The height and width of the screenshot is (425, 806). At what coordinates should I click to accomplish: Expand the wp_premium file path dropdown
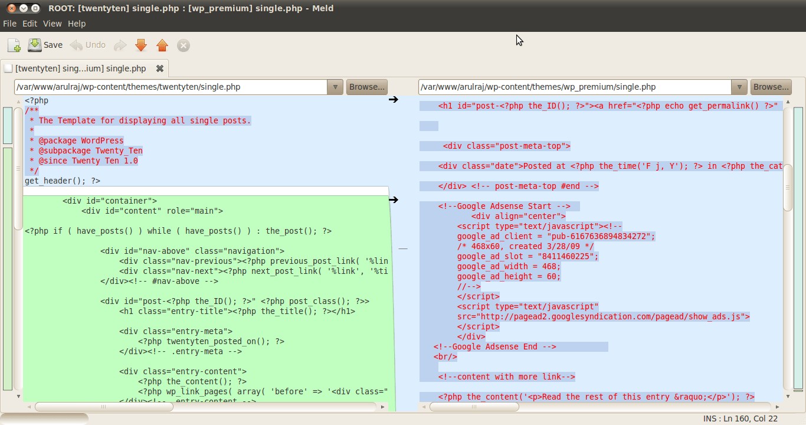[x=739, y=87]
